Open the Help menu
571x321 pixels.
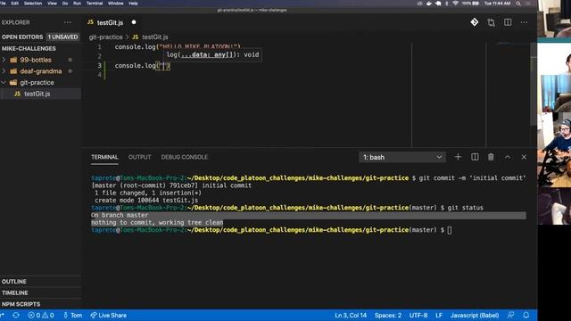(133, 4)
